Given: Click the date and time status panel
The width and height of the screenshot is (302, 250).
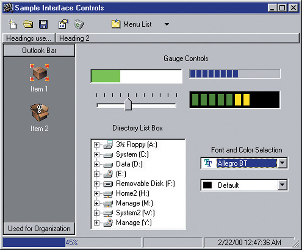Looking at the screenshot, I should [249, 242].
